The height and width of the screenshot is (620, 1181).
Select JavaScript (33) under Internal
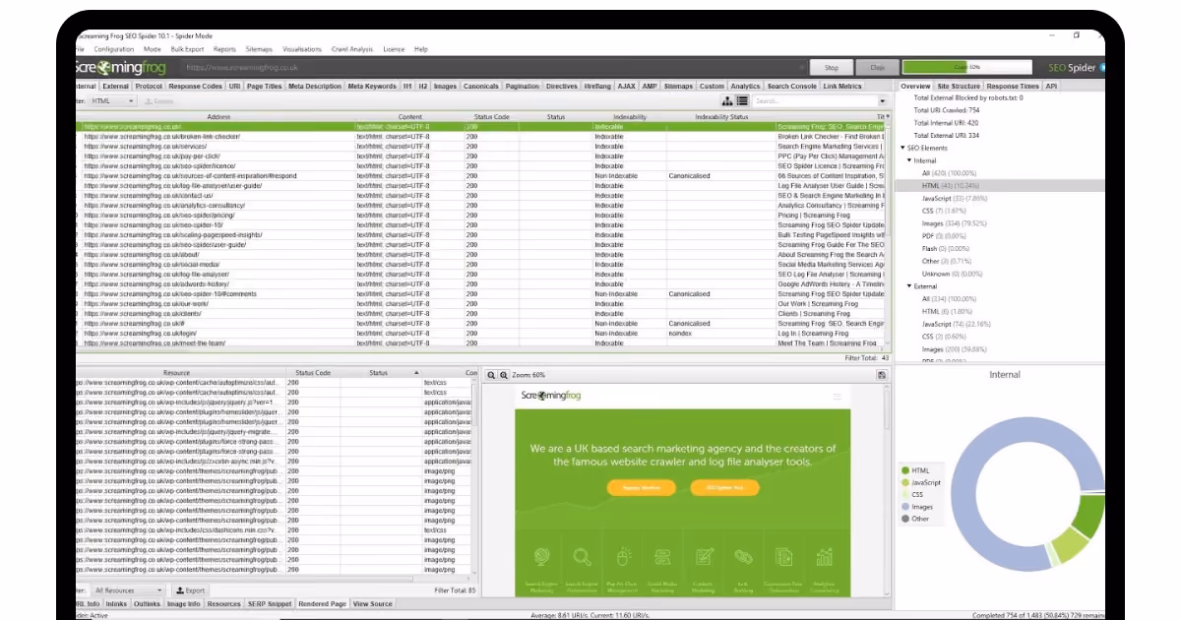(956, 198)
